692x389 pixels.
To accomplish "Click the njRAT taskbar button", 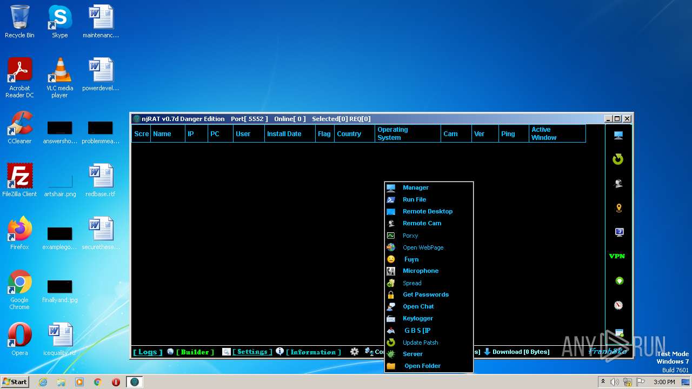I will [135, 382].
